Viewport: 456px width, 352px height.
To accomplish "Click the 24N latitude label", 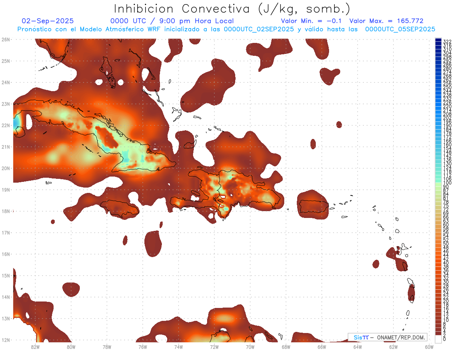I will point(6,82).
